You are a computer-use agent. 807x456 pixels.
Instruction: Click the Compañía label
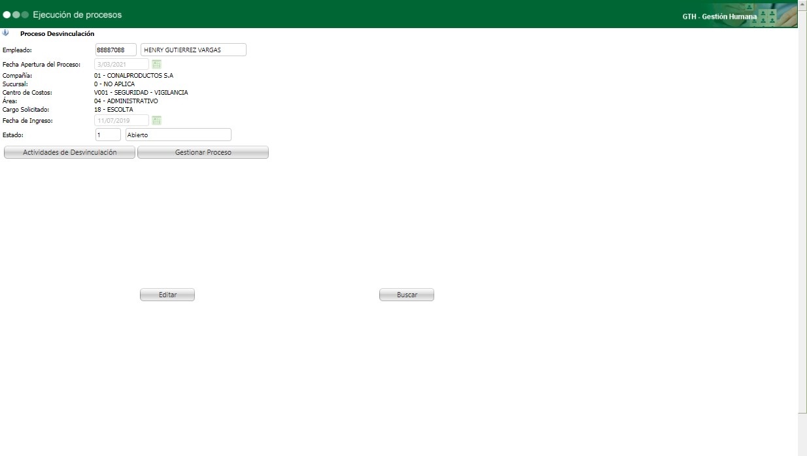pyautogui.click(x=18, y=76)
